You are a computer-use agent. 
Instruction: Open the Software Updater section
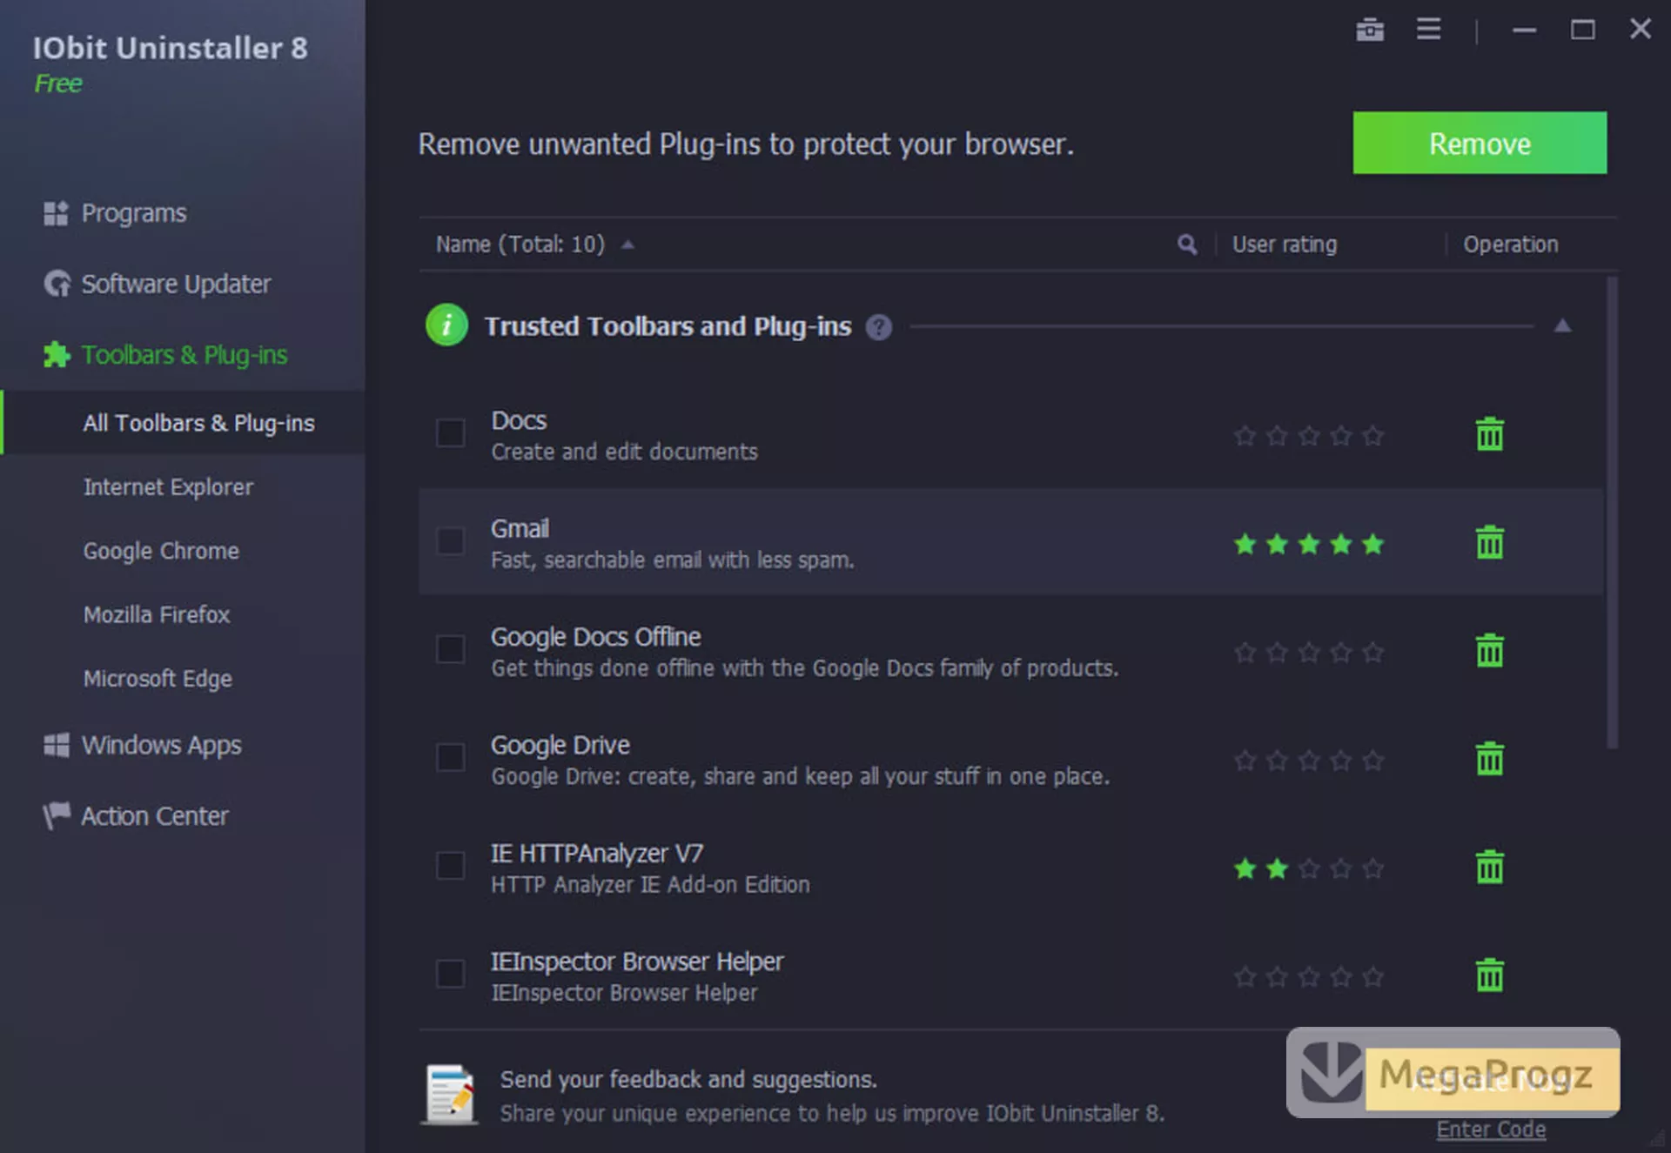[x=176, y=284]
